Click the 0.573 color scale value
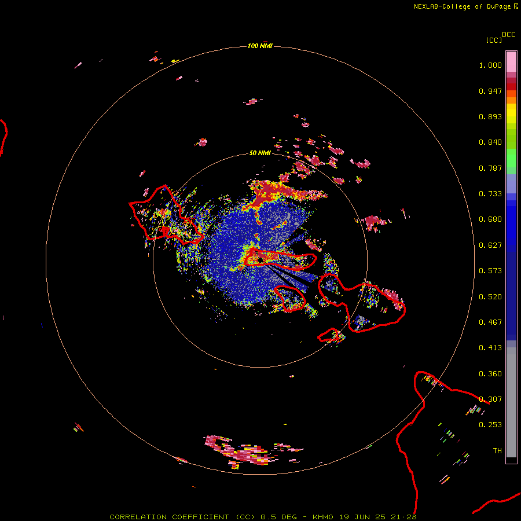The image size is (521, 521). [x=490, y=271]
